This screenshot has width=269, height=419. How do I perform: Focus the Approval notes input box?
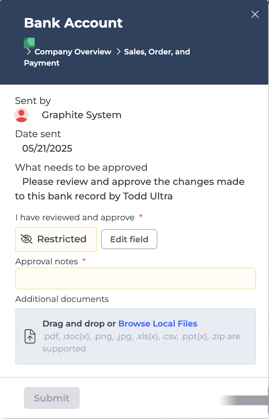[136, 278]
